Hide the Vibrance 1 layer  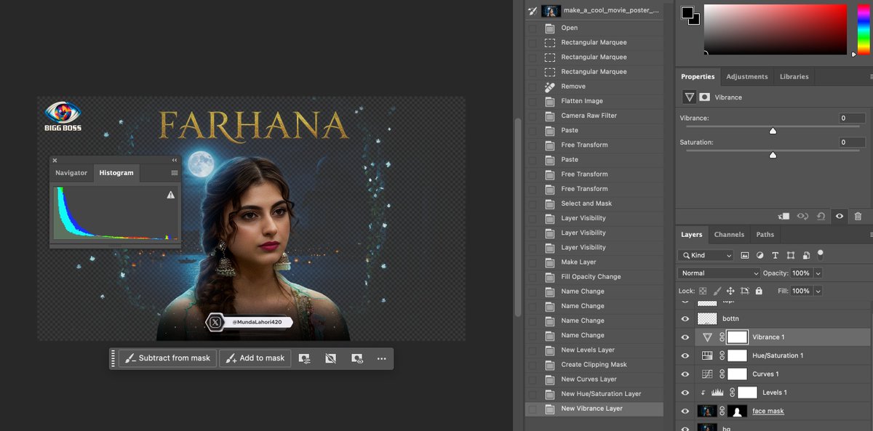[685, 337]
